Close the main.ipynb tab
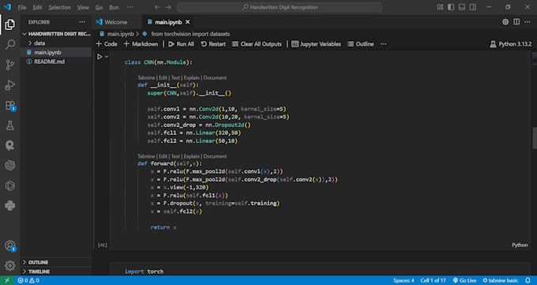 (x=187, y=22)
